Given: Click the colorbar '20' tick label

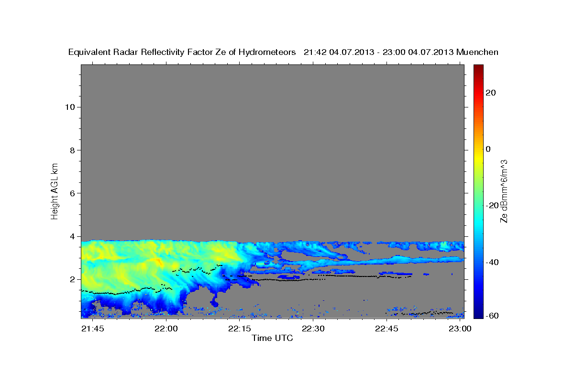Looking at the screenshot, I should pos(491,93).
